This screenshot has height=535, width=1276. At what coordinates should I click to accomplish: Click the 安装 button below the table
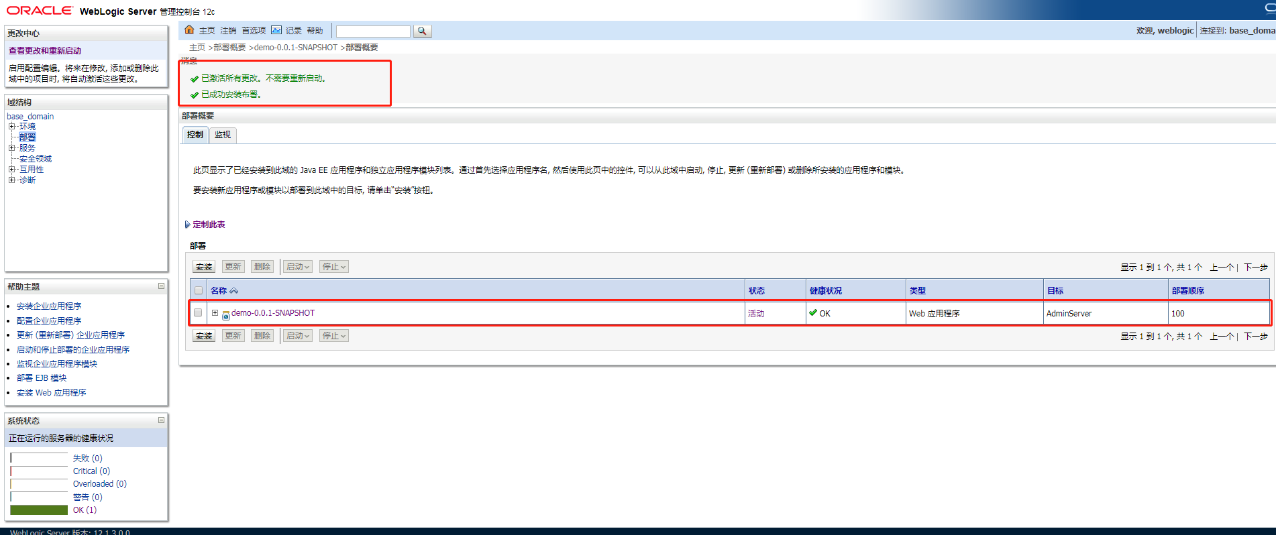(x=204, y=336)
